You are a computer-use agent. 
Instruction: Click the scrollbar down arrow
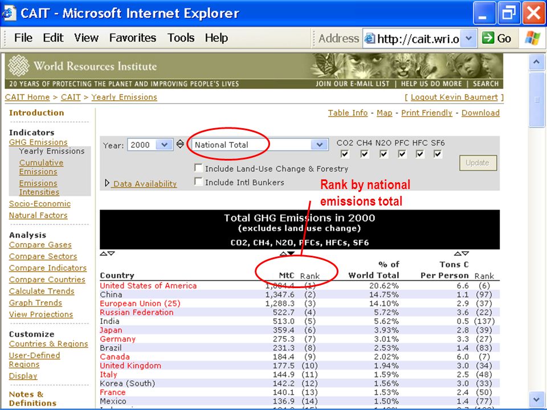(x=537, y=399)
